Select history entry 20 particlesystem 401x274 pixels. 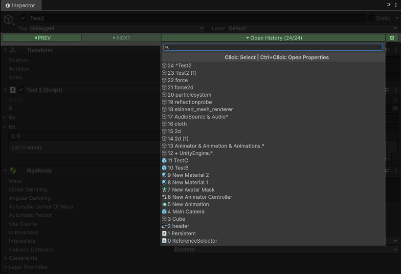pos(189,95)
